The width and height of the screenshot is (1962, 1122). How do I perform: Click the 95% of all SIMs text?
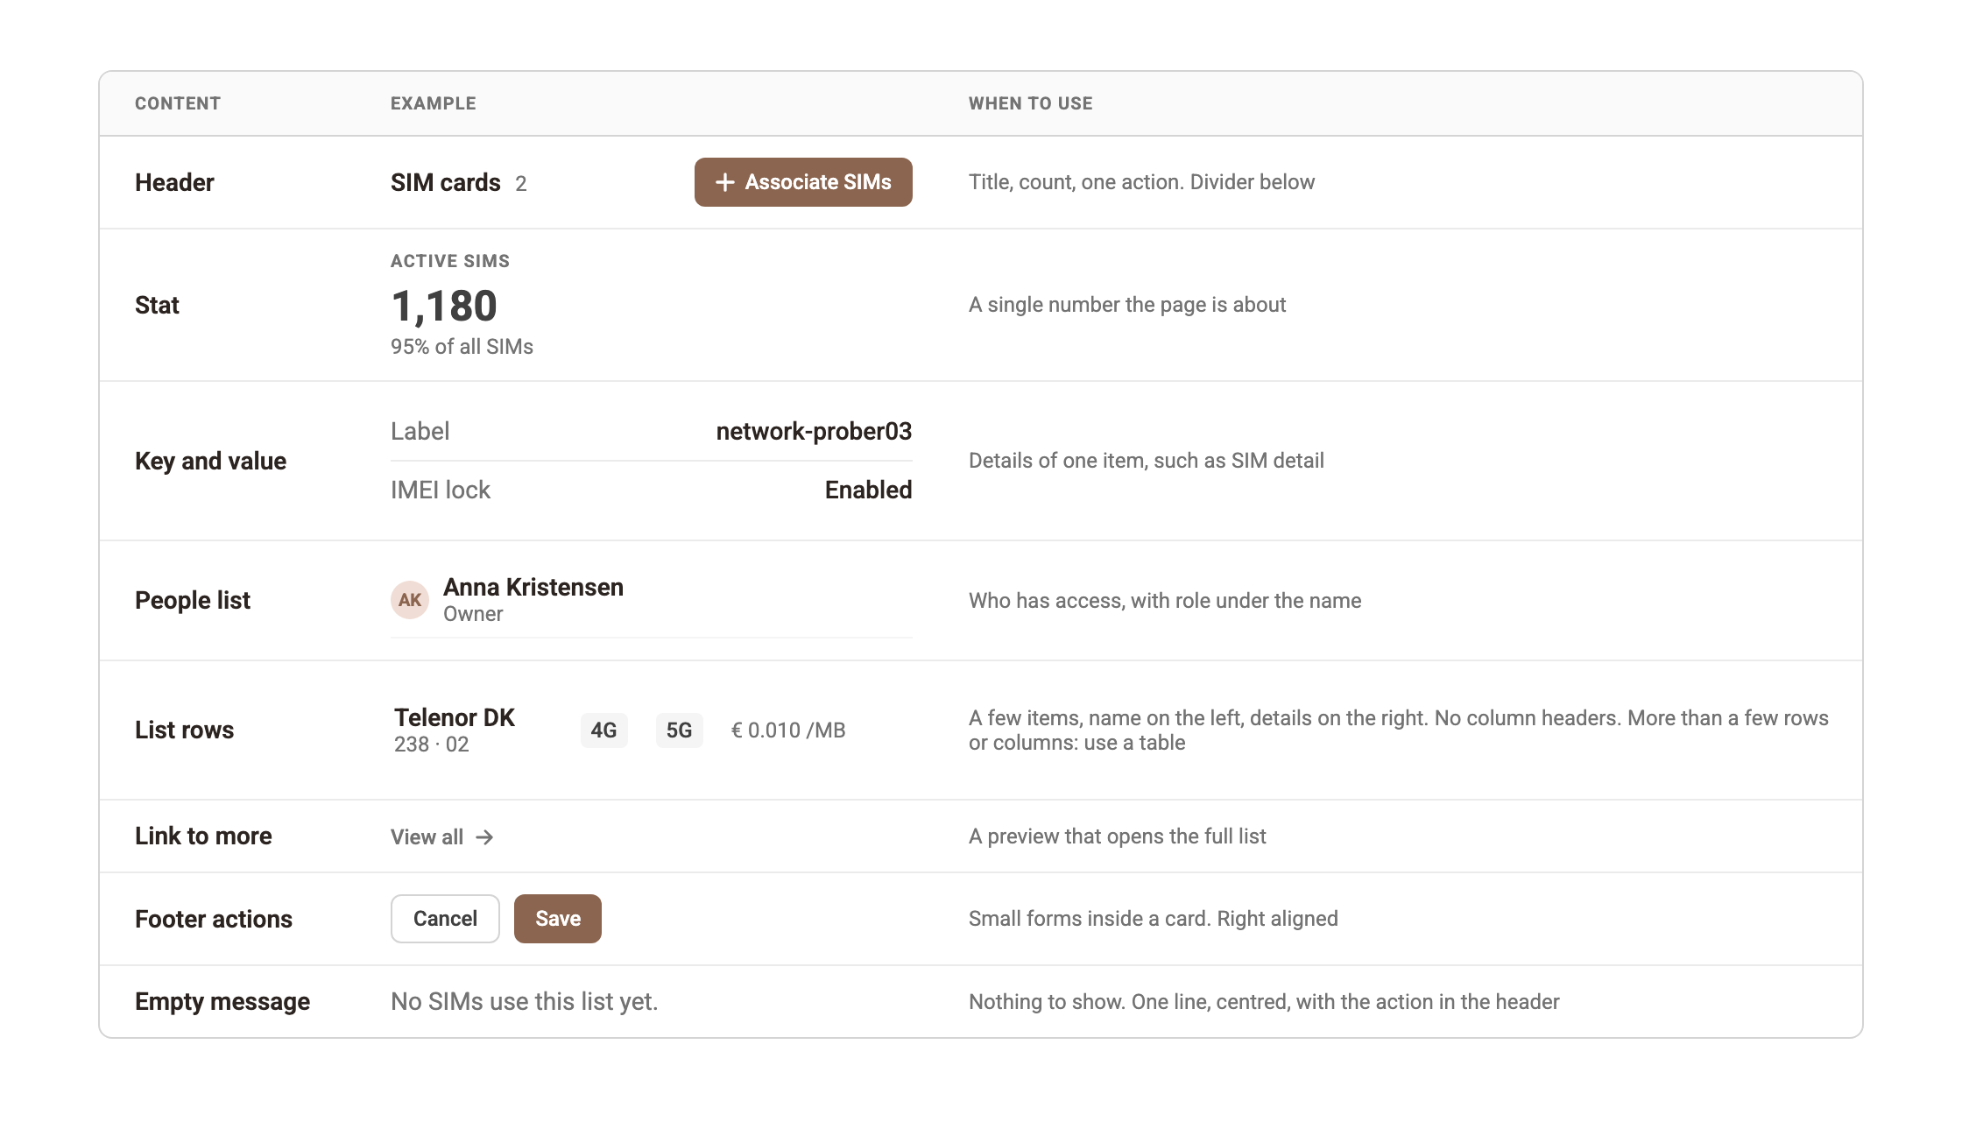[x=462, y=347]
